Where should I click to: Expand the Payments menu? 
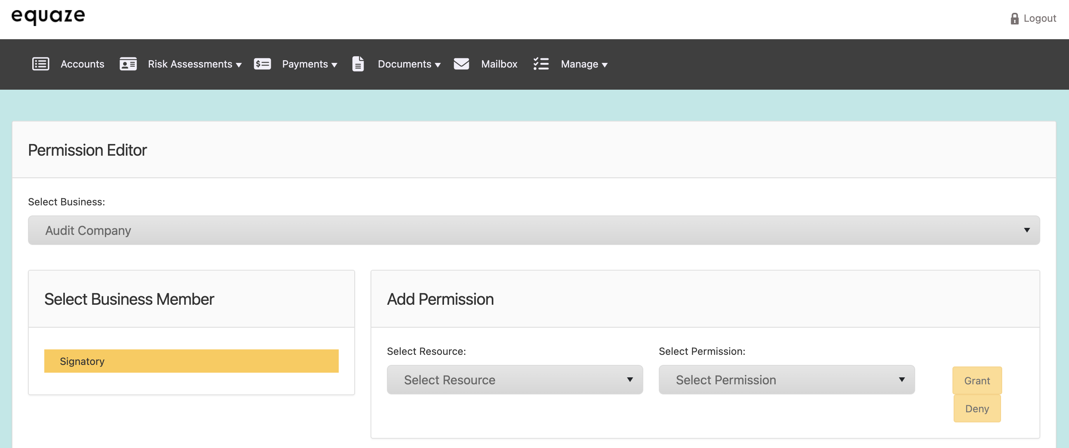(x=310, y=64)
